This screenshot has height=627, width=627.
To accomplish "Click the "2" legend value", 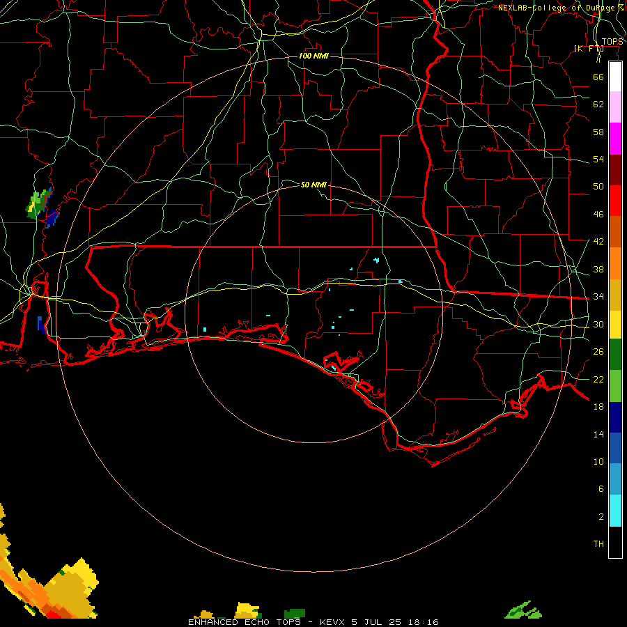I will click(601, 517).
